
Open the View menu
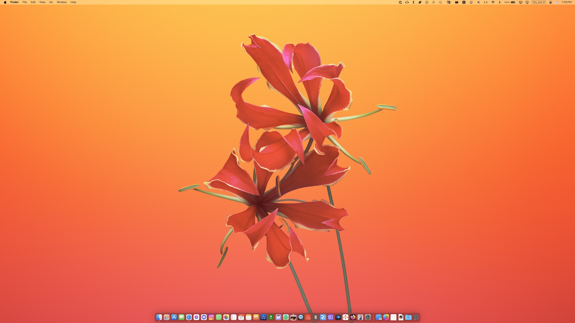click(42, 2)
